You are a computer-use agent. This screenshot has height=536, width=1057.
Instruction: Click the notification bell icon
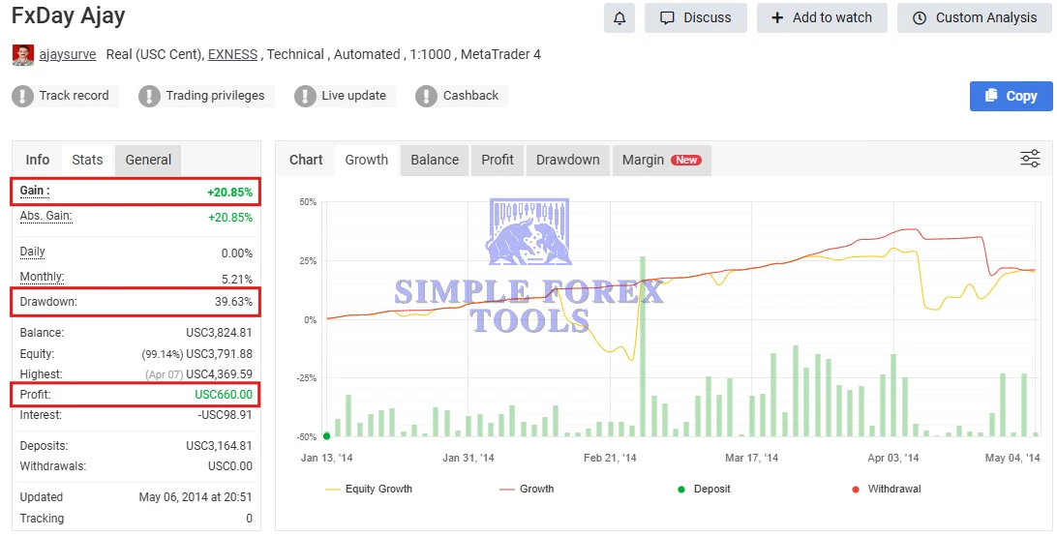point(619,17)
